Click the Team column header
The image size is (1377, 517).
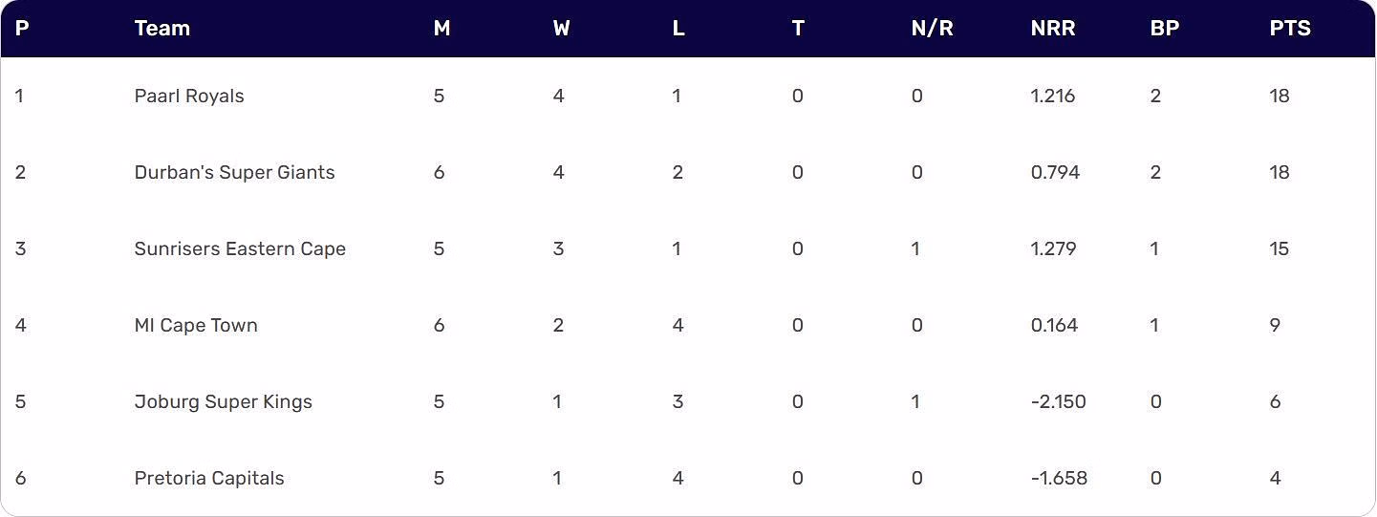(162, 29)
